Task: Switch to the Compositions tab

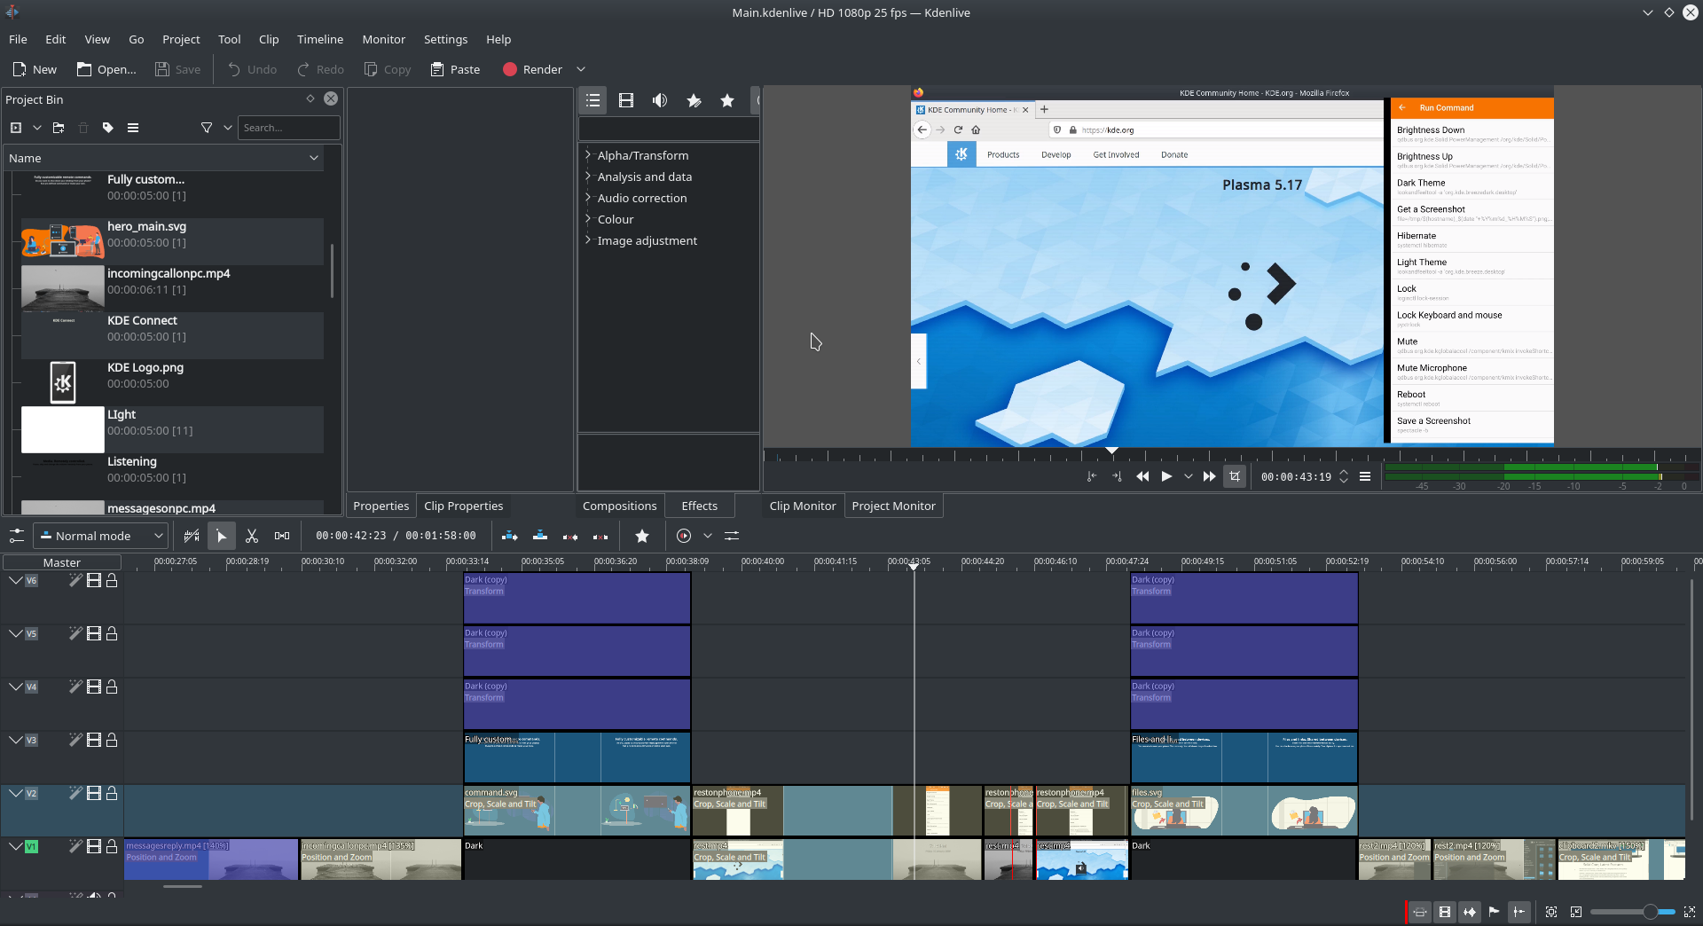Action: 619,506
